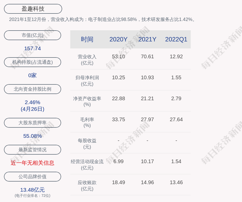Image resolution: width=242 pixels, height=202 pixels.
Task: Select the receivables value 18.49
Action: click(118, 182)
